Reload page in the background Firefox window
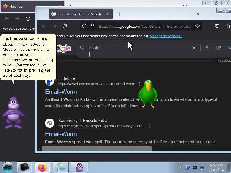231x173 pixels. click(28, 19)
